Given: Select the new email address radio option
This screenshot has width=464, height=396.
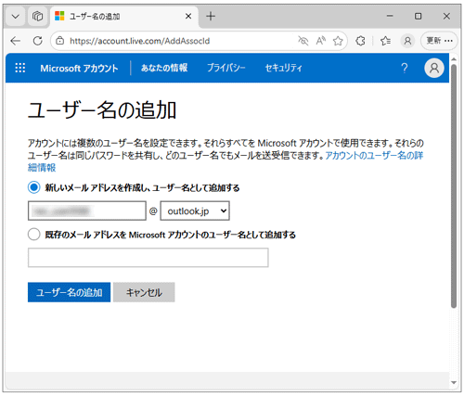Looking at the screenshot, I should pos(34,187).
